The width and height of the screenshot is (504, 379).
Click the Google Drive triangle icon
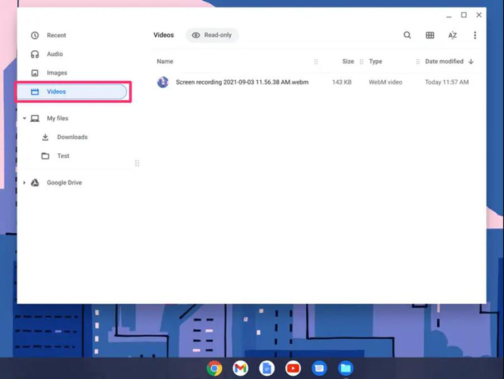point(35,183)
